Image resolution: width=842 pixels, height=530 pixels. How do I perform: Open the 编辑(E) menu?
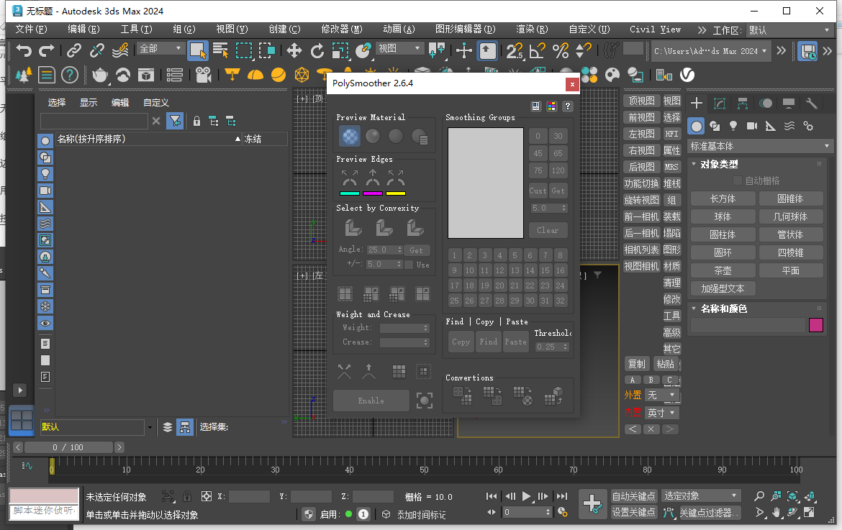[83, 29]
